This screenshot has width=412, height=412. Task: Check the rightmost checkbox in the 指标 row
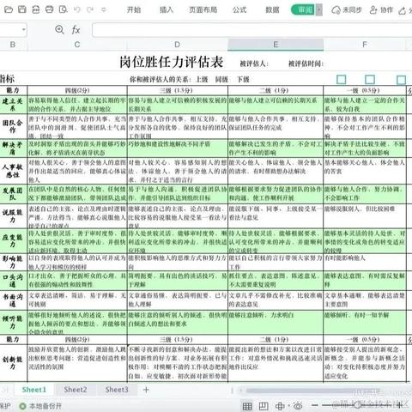401,80
